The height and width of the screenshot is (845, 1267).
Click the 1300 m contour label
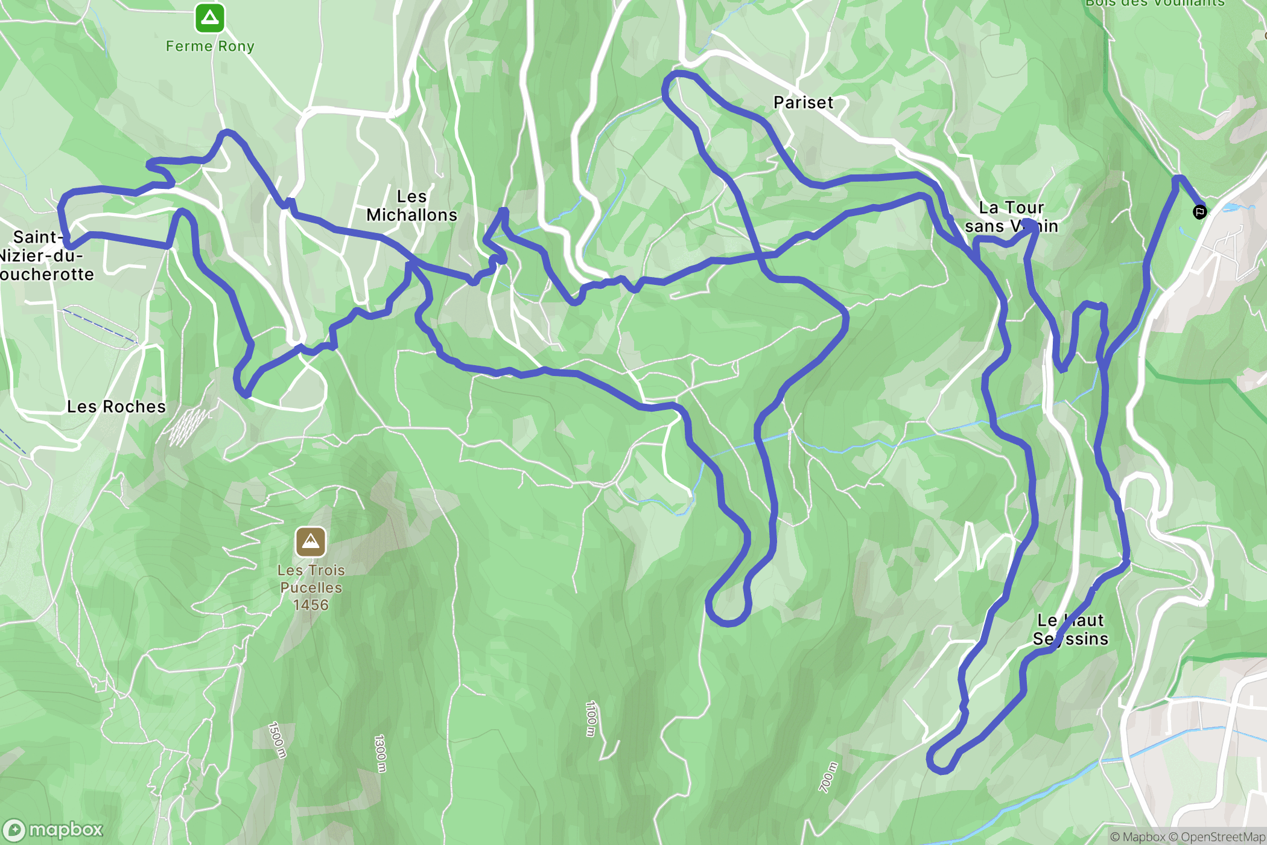380,753
